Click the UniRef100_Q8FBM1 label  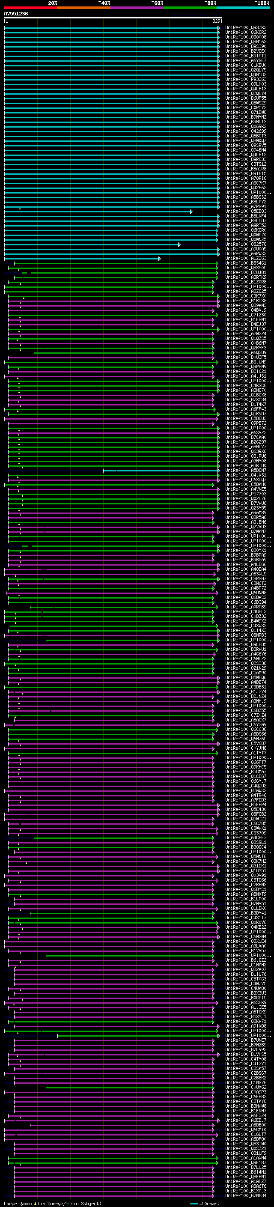(x=246, y=1177)
